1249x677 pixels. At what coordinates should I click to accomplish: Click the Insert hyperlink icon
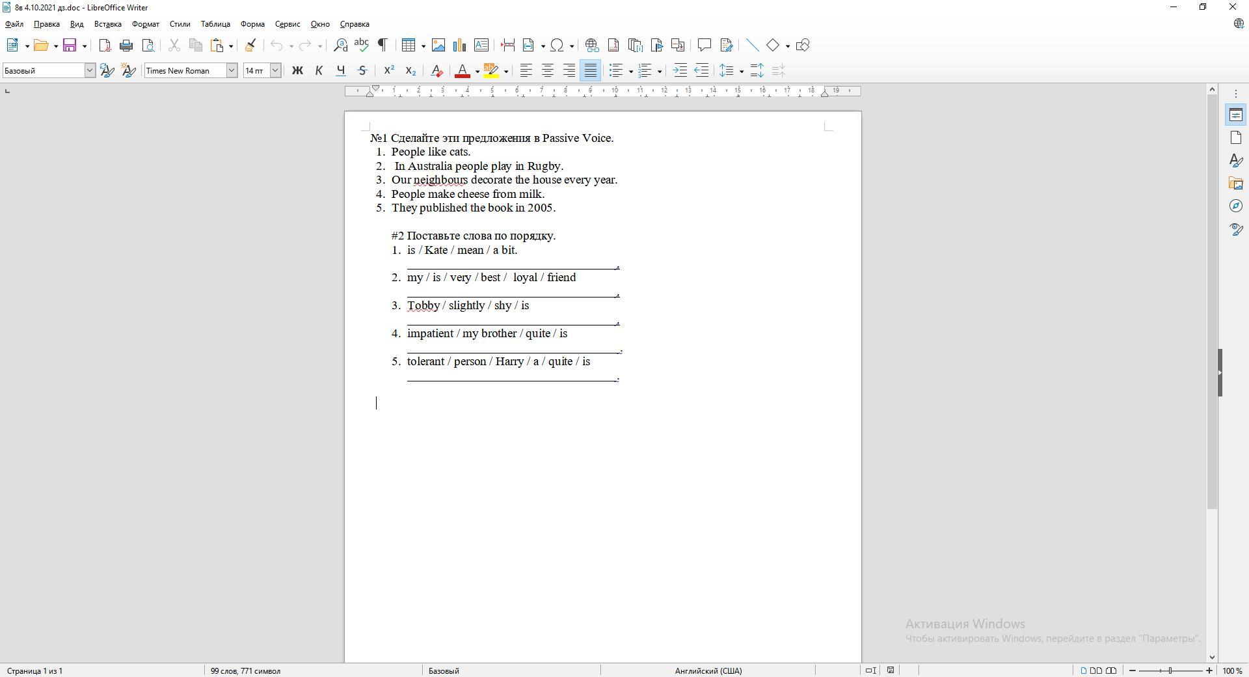(591, 45)
